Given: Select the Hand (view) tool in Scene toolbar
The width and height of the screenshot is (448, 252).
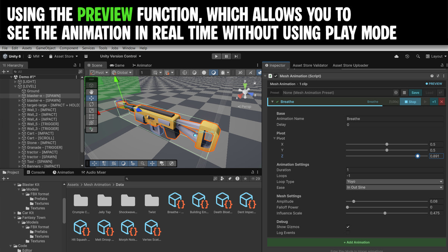Looking at the screenshot, I should point(91,92).
